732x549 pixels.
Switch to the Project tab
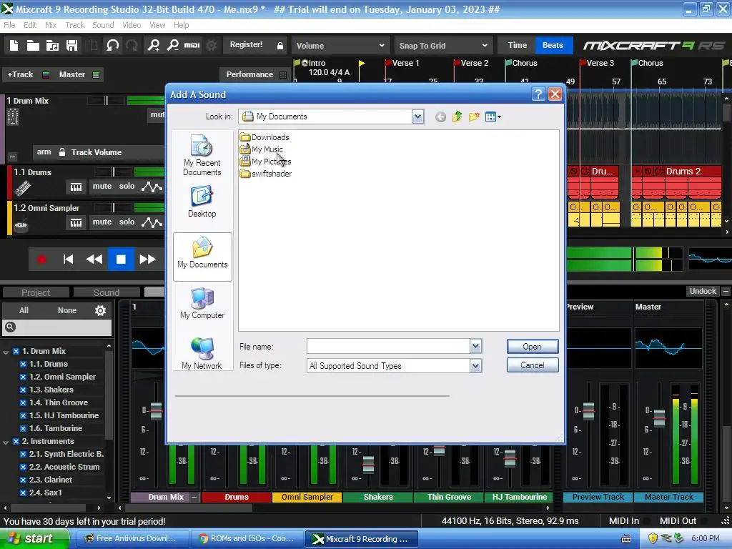(x=36, y=292)
